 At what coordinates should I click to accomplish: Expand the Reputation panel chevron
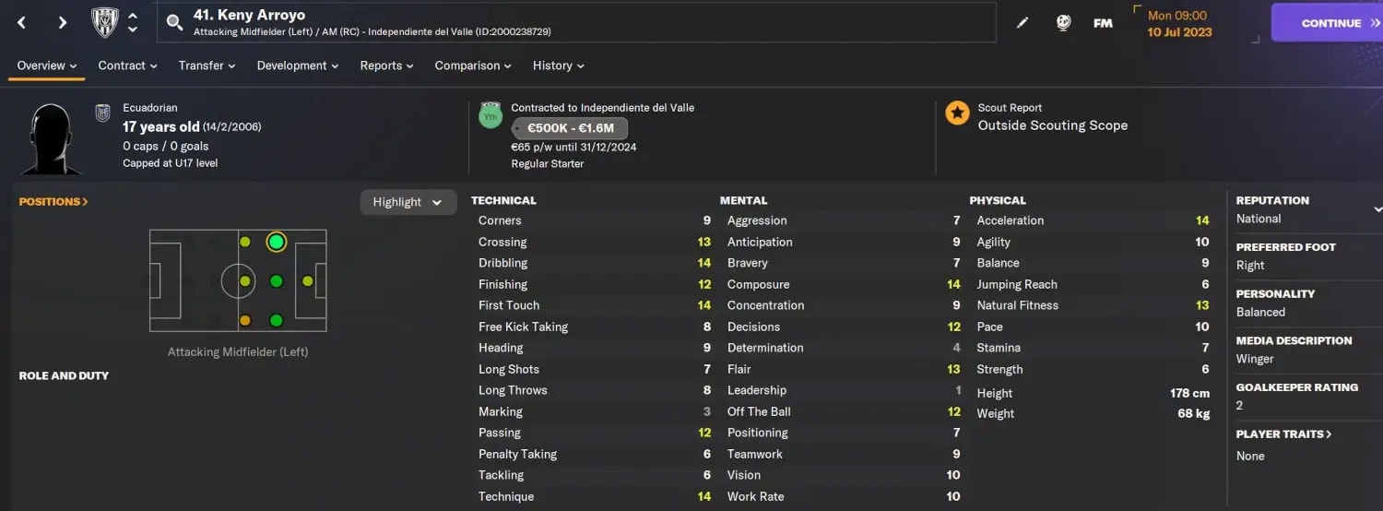point(1377,209)
